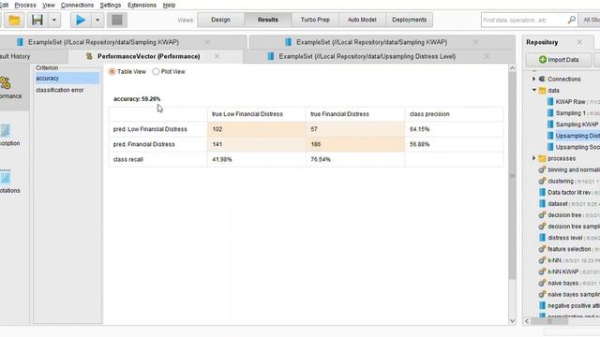The height and width of the screenshot is (337, 600).
Task: Select the Plot View radio button
Action: (x=156, y=71)
